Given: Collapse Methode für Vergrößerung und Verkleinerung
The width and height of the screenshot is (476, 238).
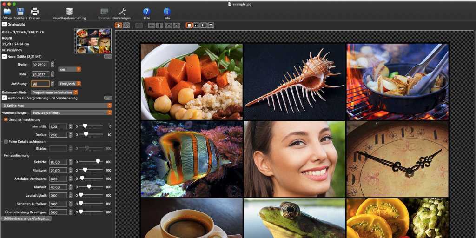Looking at the screenshot, I should (x=4, y=98).
